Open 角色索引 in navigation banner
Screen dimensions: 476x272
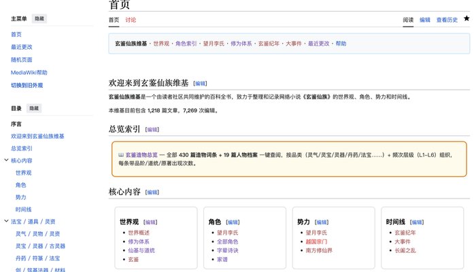(x=186, y=44)
